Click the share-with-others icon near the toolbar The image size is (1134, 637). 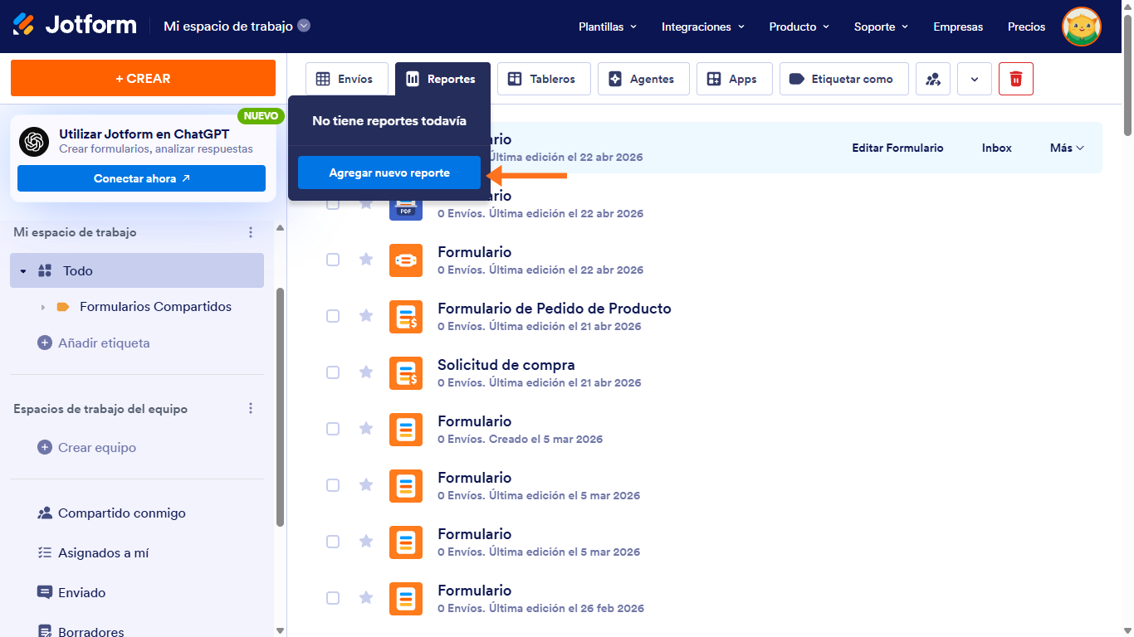click(932, 79)
